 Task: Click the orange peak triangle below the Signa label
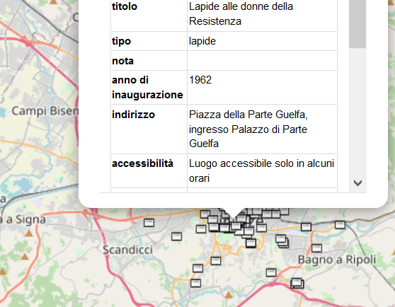[29, 233]
